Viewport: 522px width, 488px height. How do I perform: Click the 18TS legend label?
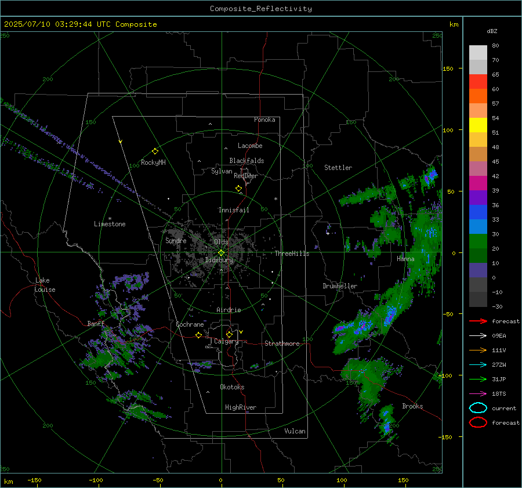click(x=499, y=394)
